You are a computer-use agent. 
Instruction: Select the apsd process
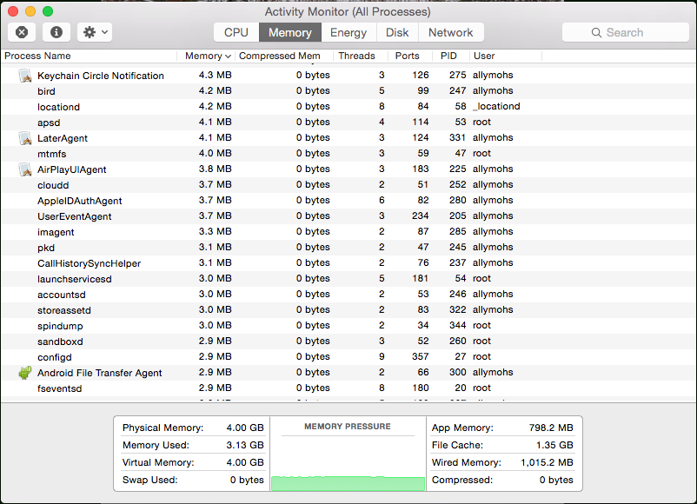(348, 123)
